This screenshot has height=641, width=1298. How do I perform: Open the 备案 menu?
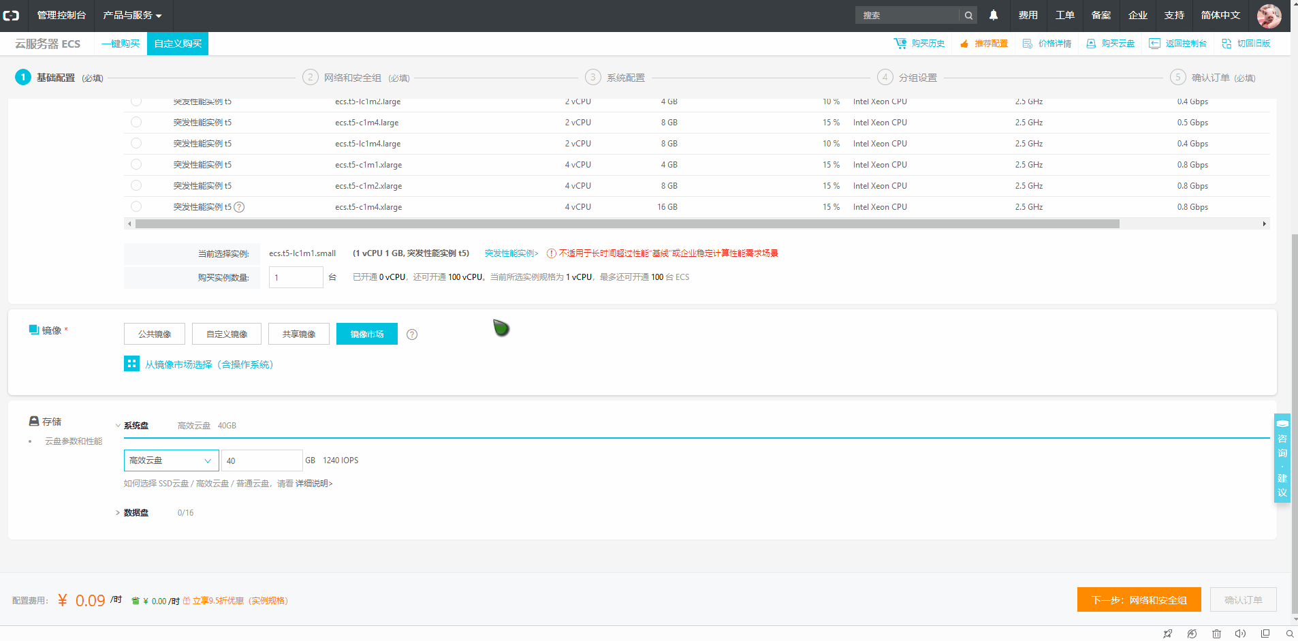tap(1101, 15)
